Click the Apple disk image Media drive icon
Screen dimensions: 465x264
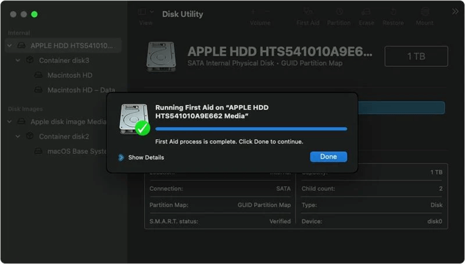click(x=21, y=121)
